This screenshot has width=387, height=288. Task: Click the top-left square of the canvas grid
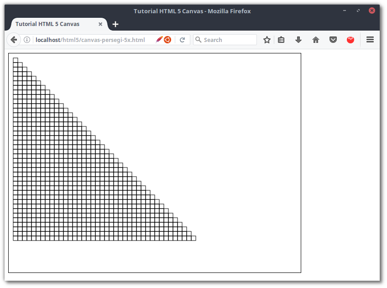point(16,60)
